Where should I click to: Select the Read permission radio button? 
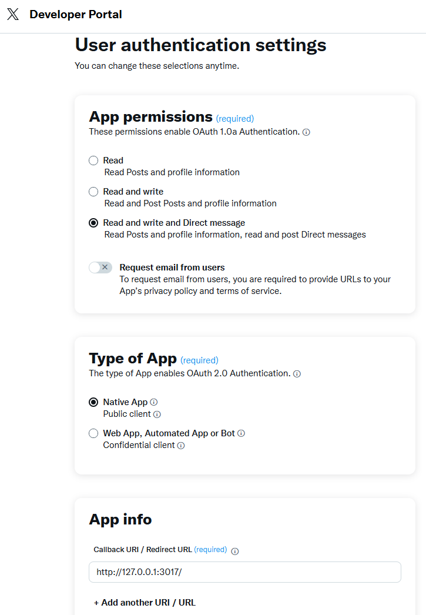pyautogui.click(x=93, y=161)
